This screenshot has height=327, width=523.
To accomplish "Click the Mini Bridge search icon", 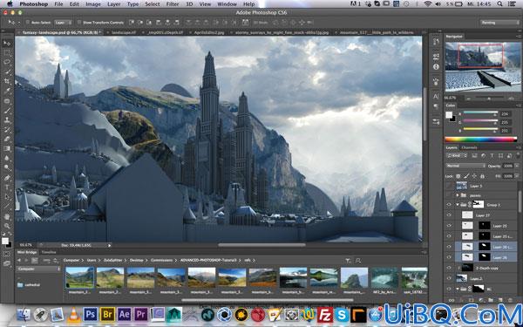I will tap(358, 260).
